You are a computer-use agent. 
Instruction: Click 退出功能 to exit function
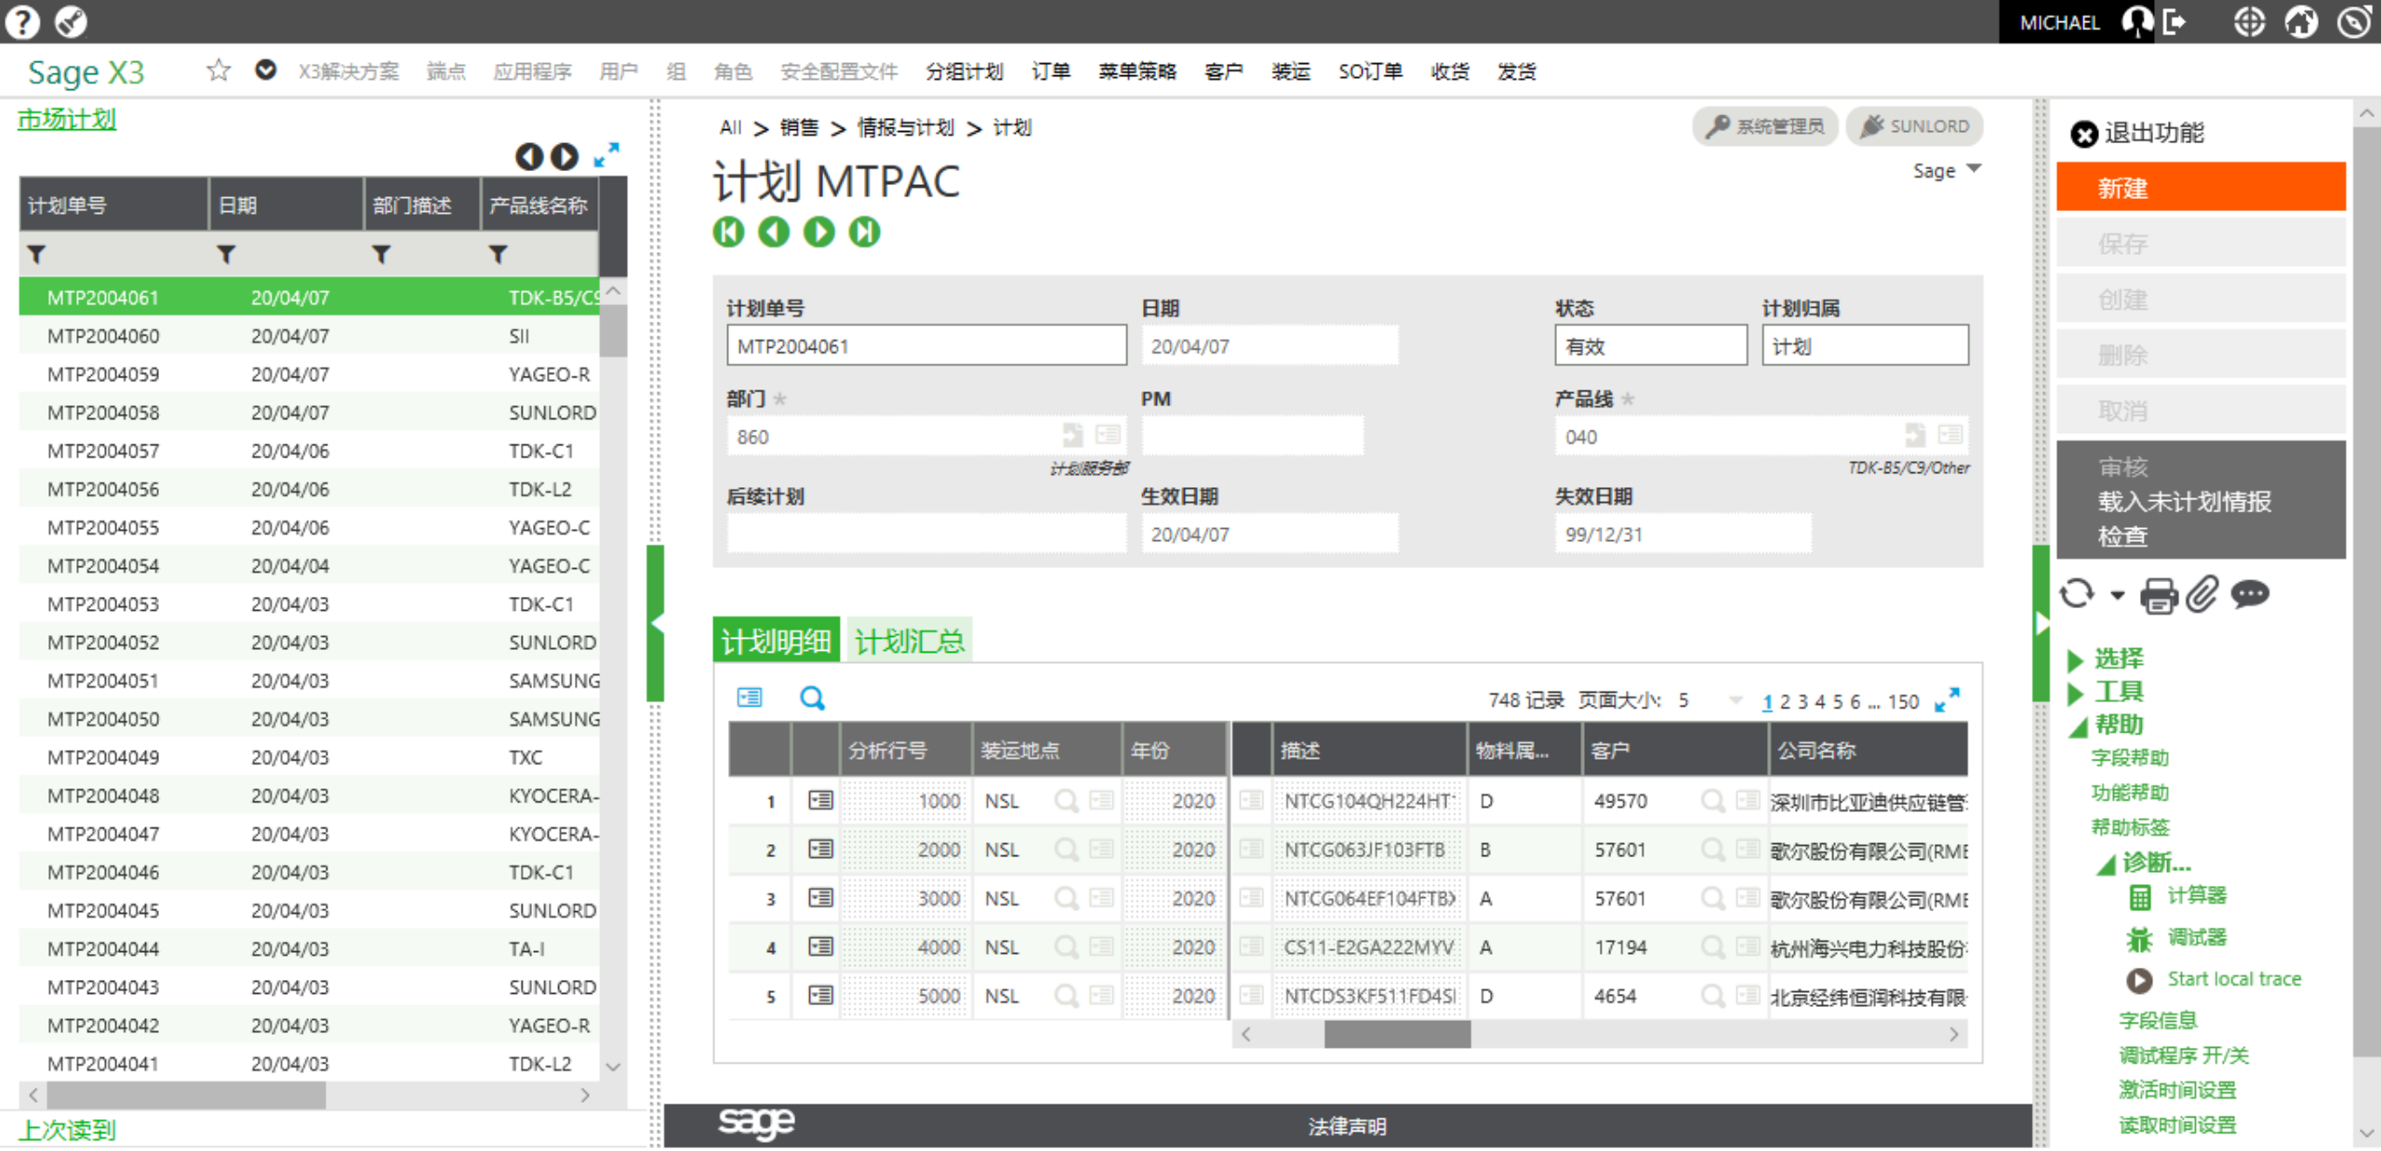2137,133
